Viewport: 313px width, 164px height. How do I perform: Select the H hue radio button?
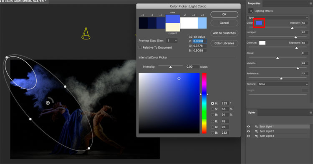[212, 103]
